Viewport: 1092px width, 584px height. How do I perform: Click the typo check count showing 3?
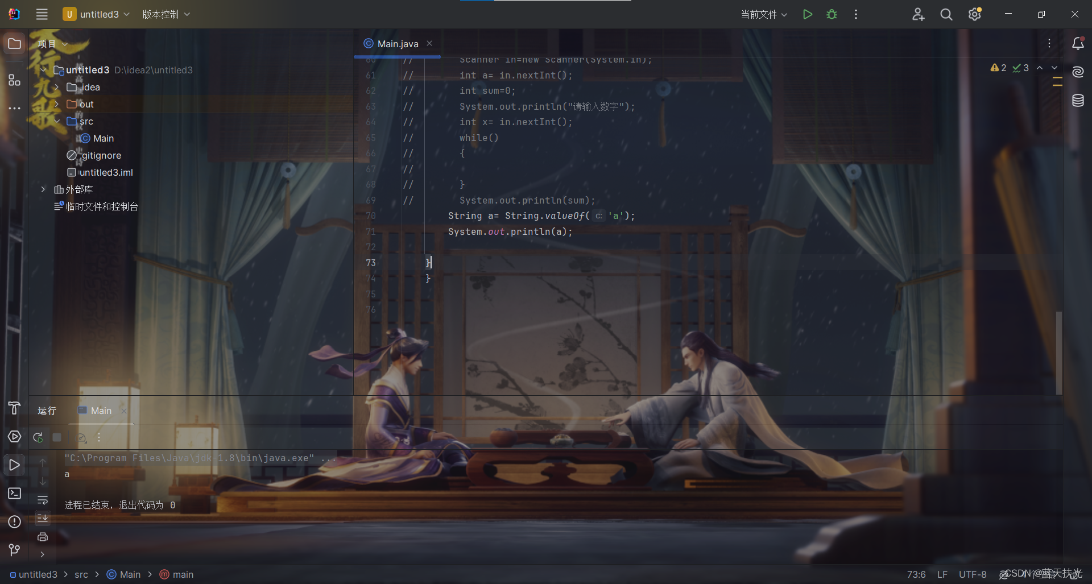tap(1020, 68)
